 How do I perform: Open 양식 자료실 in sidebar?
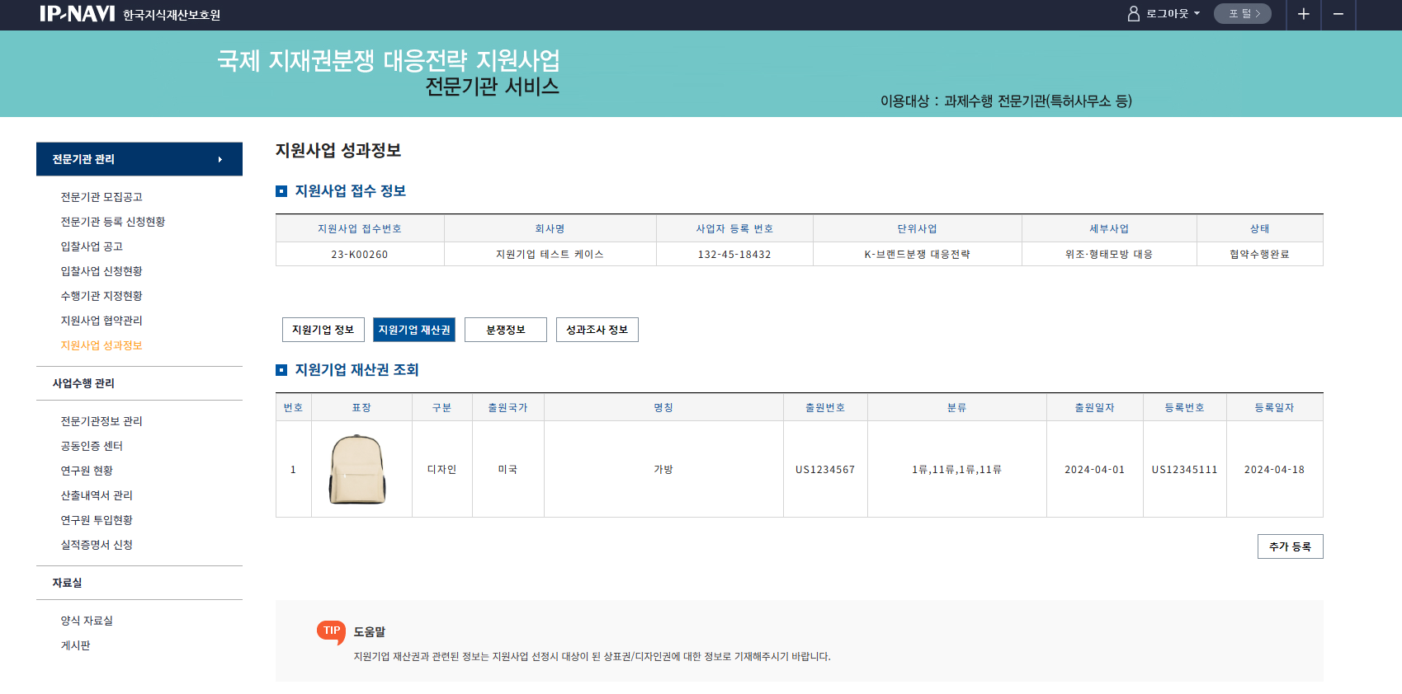point(87,621)
